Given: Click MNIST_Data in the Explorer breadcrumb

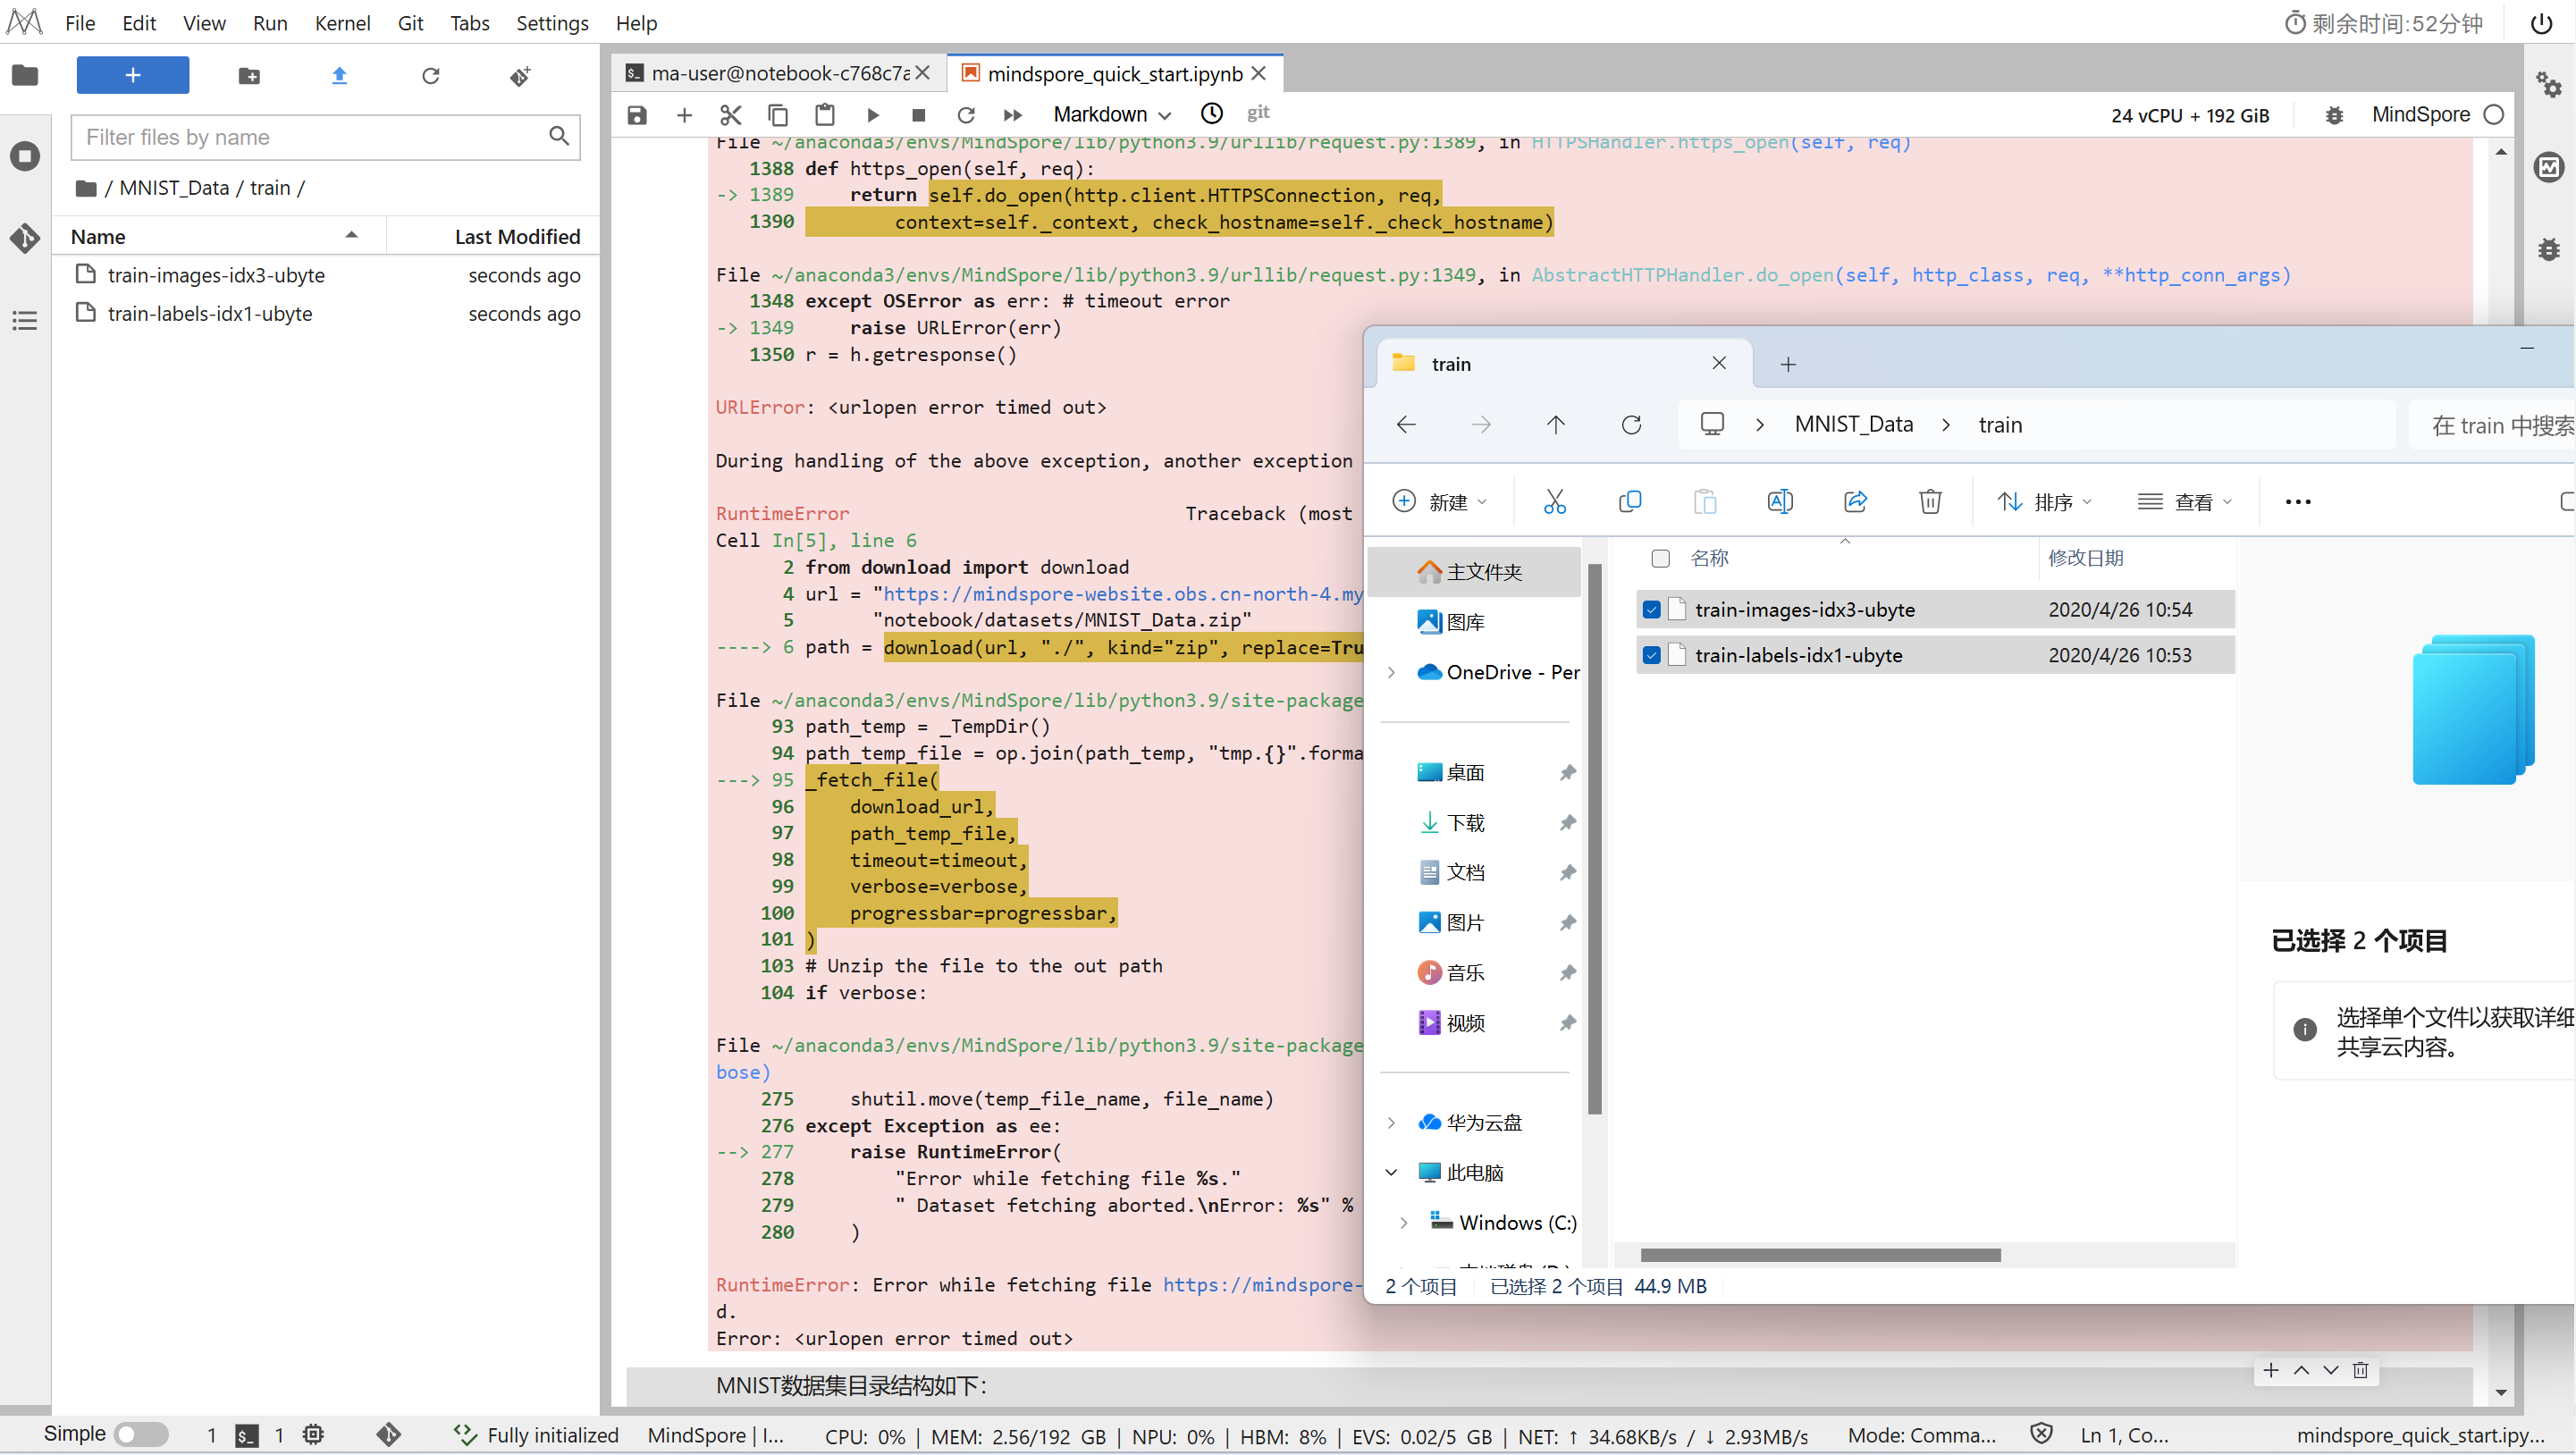Looking at the screenshot, I should (x=1853, y=424).
